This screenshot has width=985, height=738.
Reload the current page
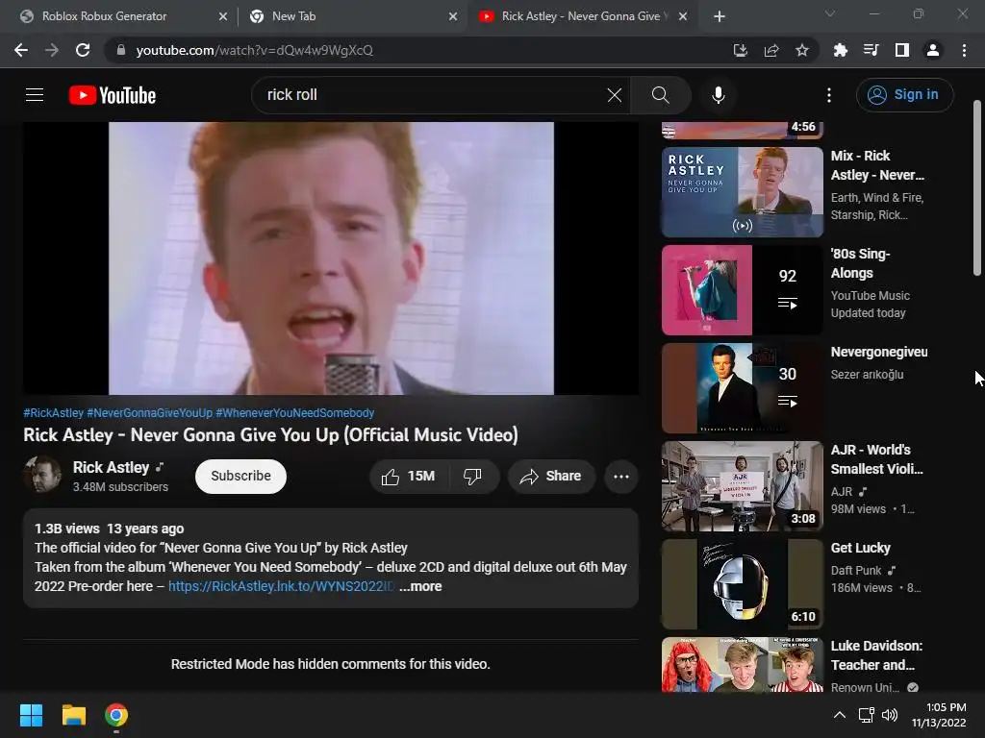(83, 50)
